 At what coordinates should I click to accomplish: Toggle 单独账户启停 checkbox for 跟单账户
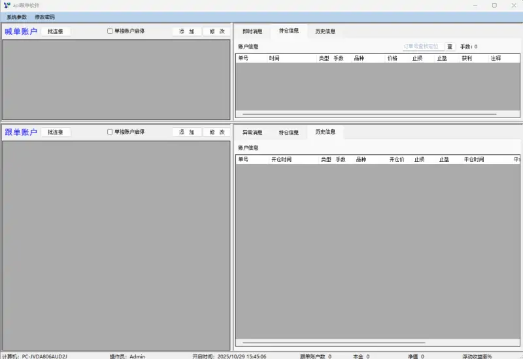[110, 132]
